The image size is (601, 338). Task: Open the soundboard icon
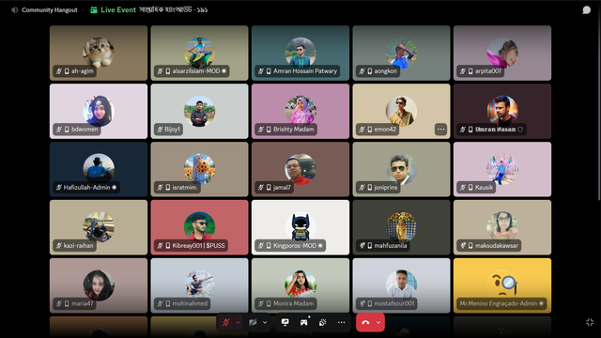322,323
